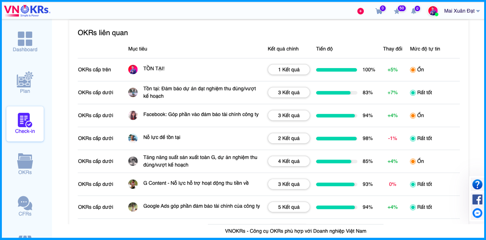
Task: Open the '2 Kết quả' button
Action: tap(289, 139)
